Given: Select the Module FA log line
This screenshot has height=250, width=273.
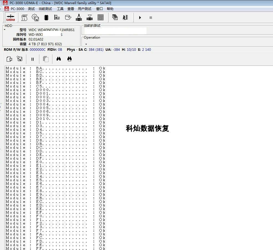Looking at the screenshot, I should 55,234.
